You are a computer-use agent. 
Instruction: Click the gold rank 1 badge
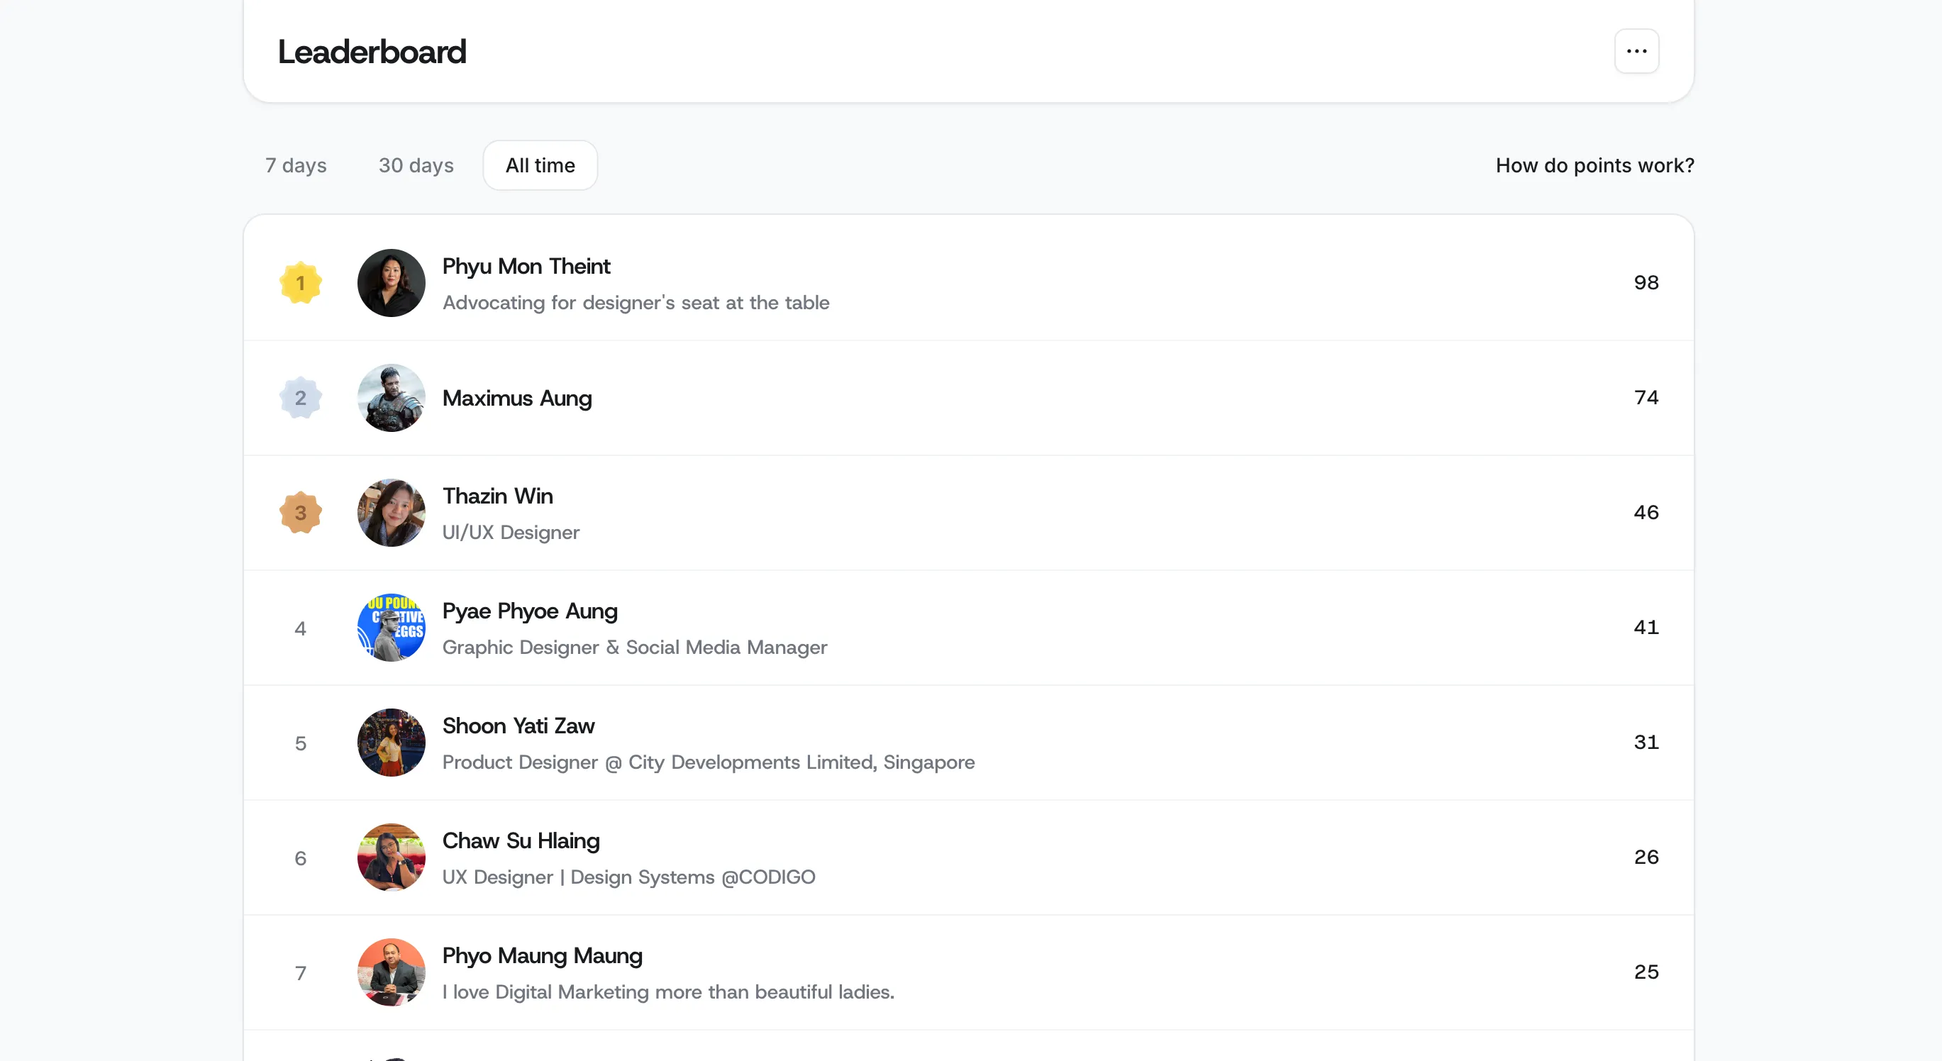pyautogui.click(x=300, y=283)
